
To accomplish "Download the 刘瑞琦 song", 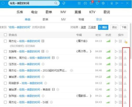I will pos(125,52).
